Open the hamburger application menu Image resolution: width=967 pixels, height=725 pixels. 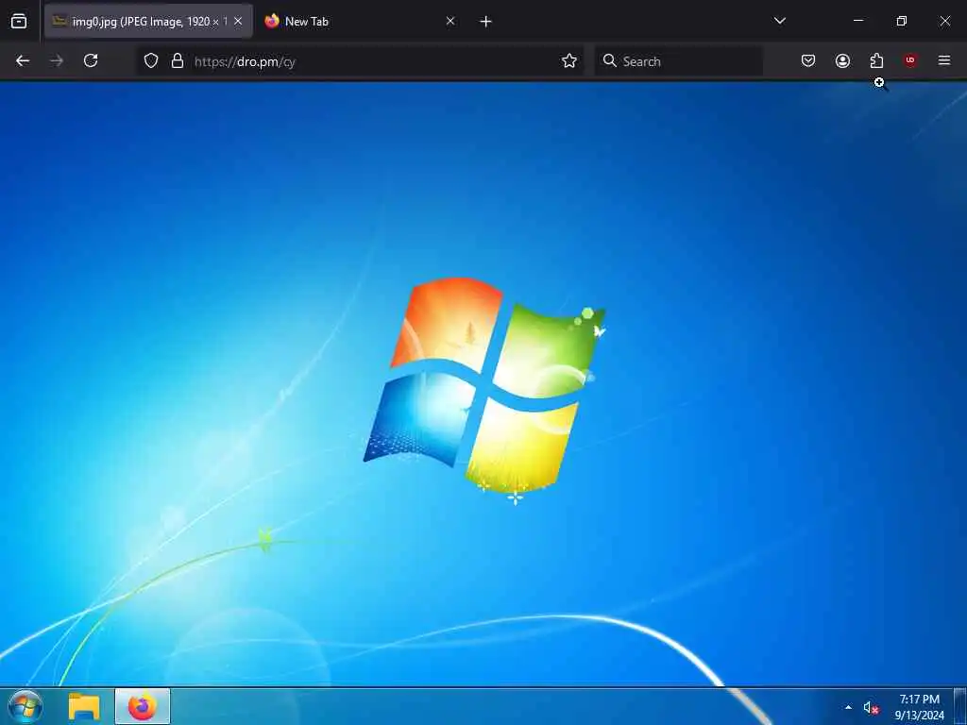[x=944, y=60]
